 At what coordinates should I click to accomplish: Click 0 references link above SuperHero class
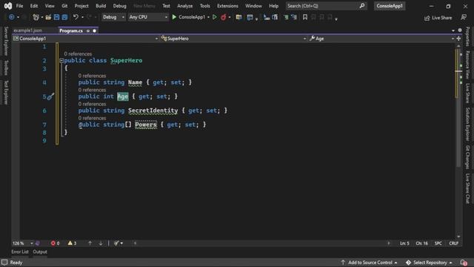click(78, 54)
